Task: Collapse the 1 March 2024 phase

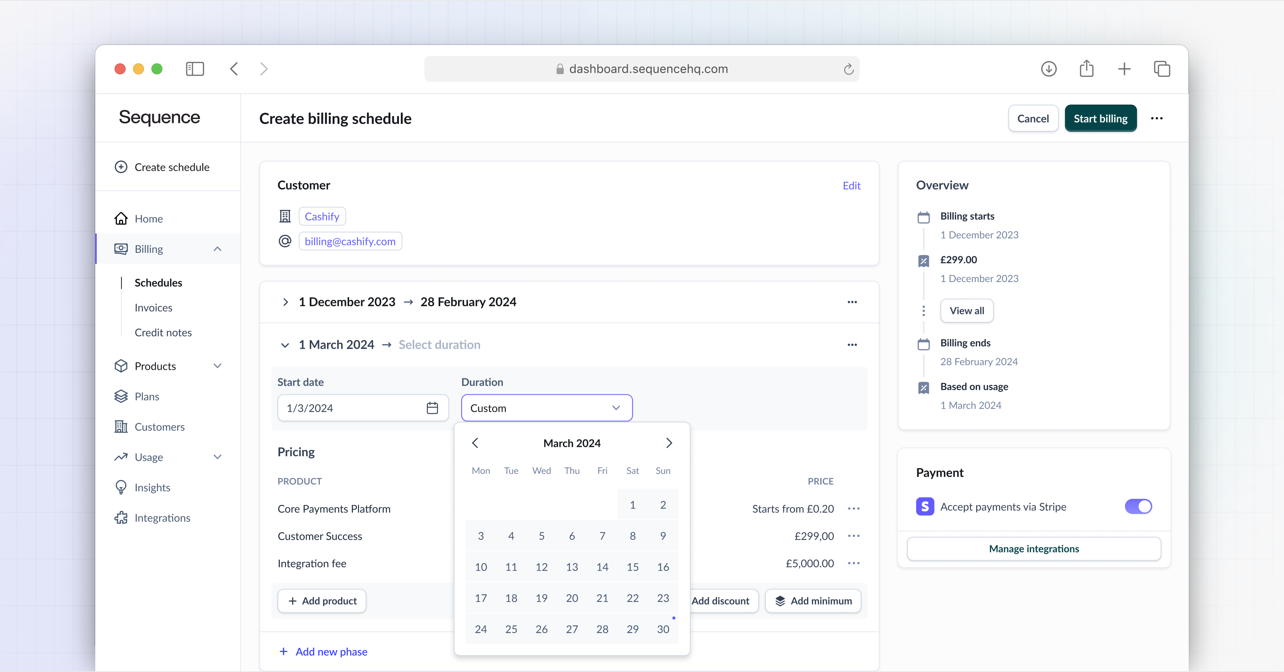Action: (x=285, y=345)
